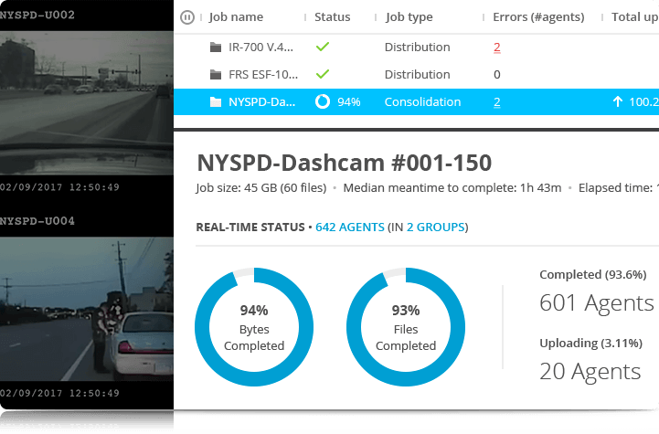Click the folder icon of the IR-700 job
This screenshot has height=434, width=659.
[x=216, y=48]
